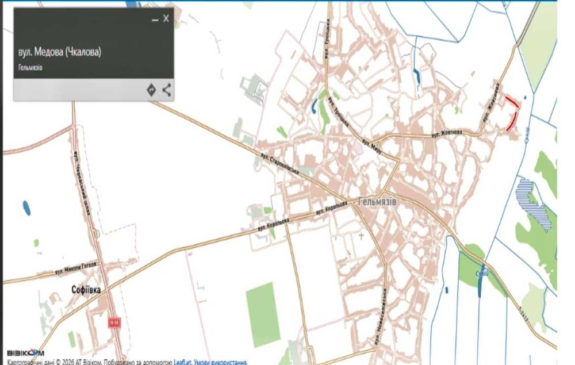Minimize the street info popup
Image resolution: width=575 pixels, height=365 pixels.
155,20
